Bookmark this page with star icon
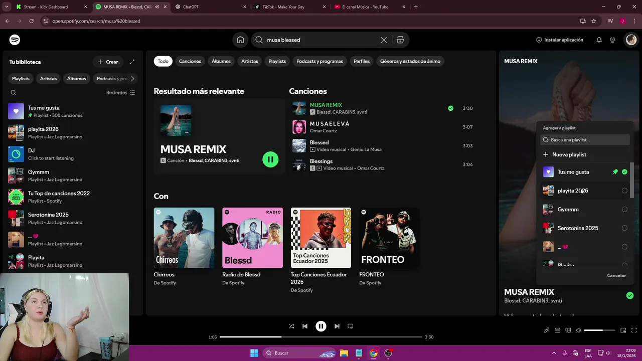This screenshot has height=361, width=642. coord(594,21)
